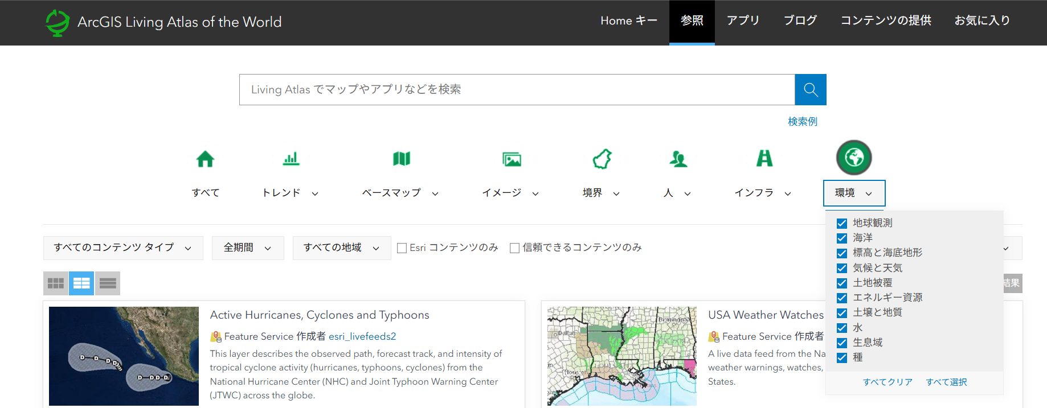This screenshot has width=1047, height=408.
Task: Click the house icon for すべて
Action: pos(205,159)
